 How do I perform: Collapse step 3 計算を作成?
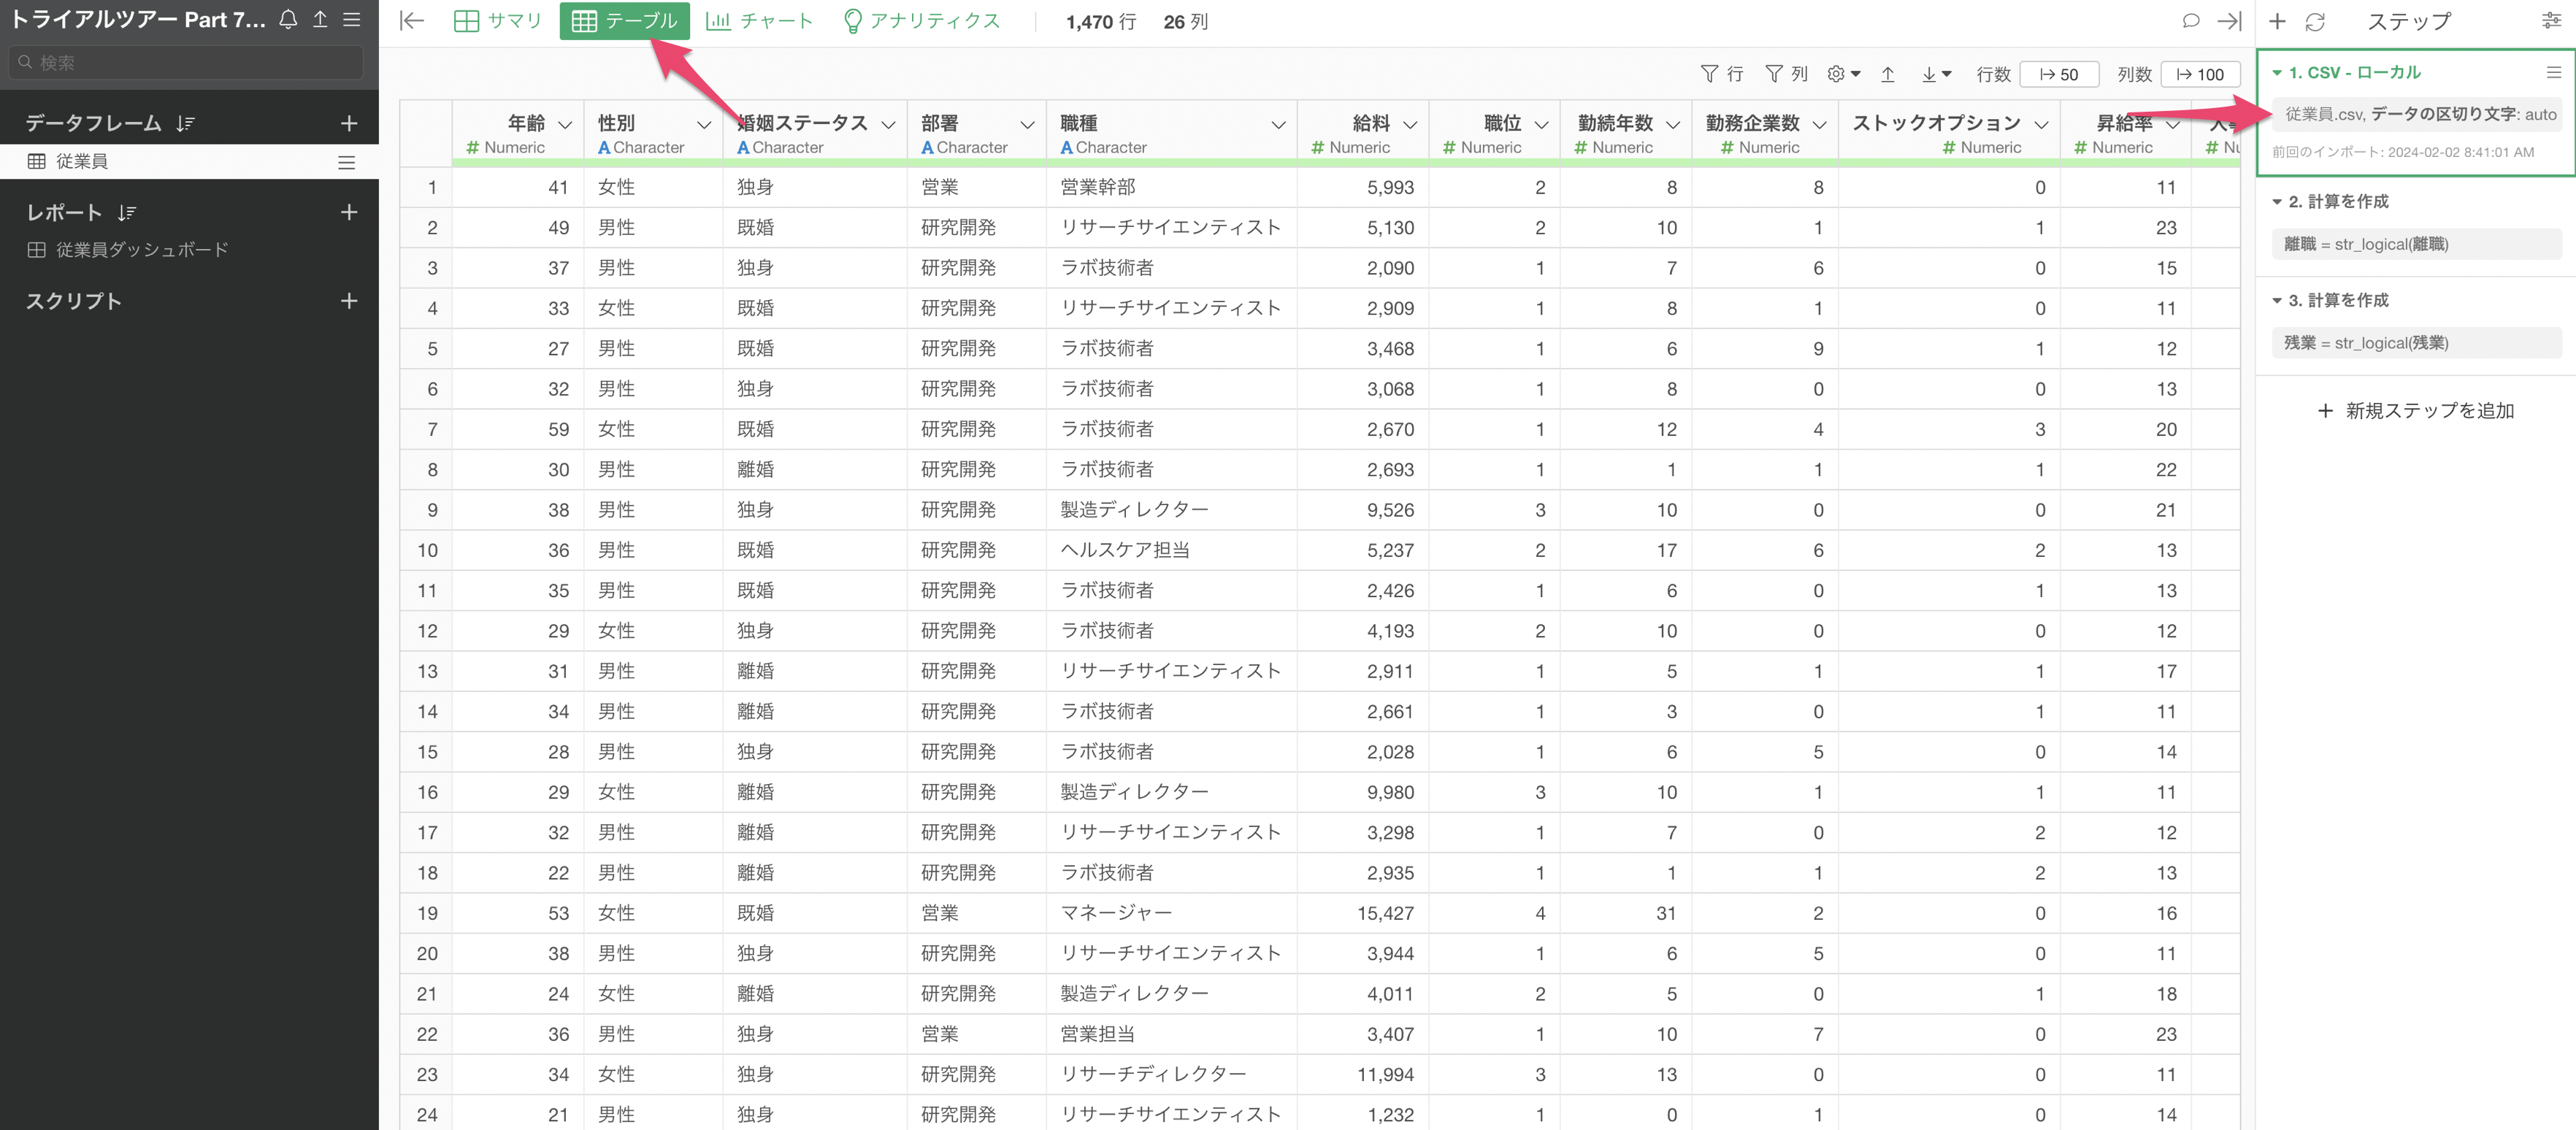(x=2277, y=301)
